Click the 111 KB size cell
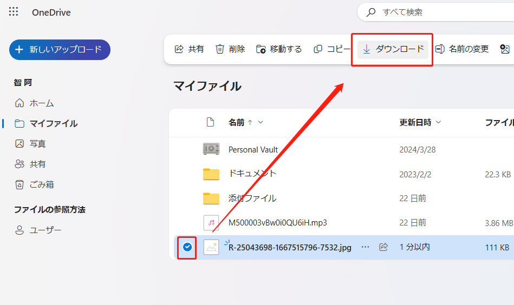The image size is (514, 305). pos(497,247)
